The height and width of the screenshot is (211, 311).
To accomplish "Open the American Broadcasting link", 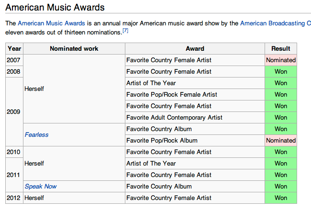I will (x=276, y=23).
